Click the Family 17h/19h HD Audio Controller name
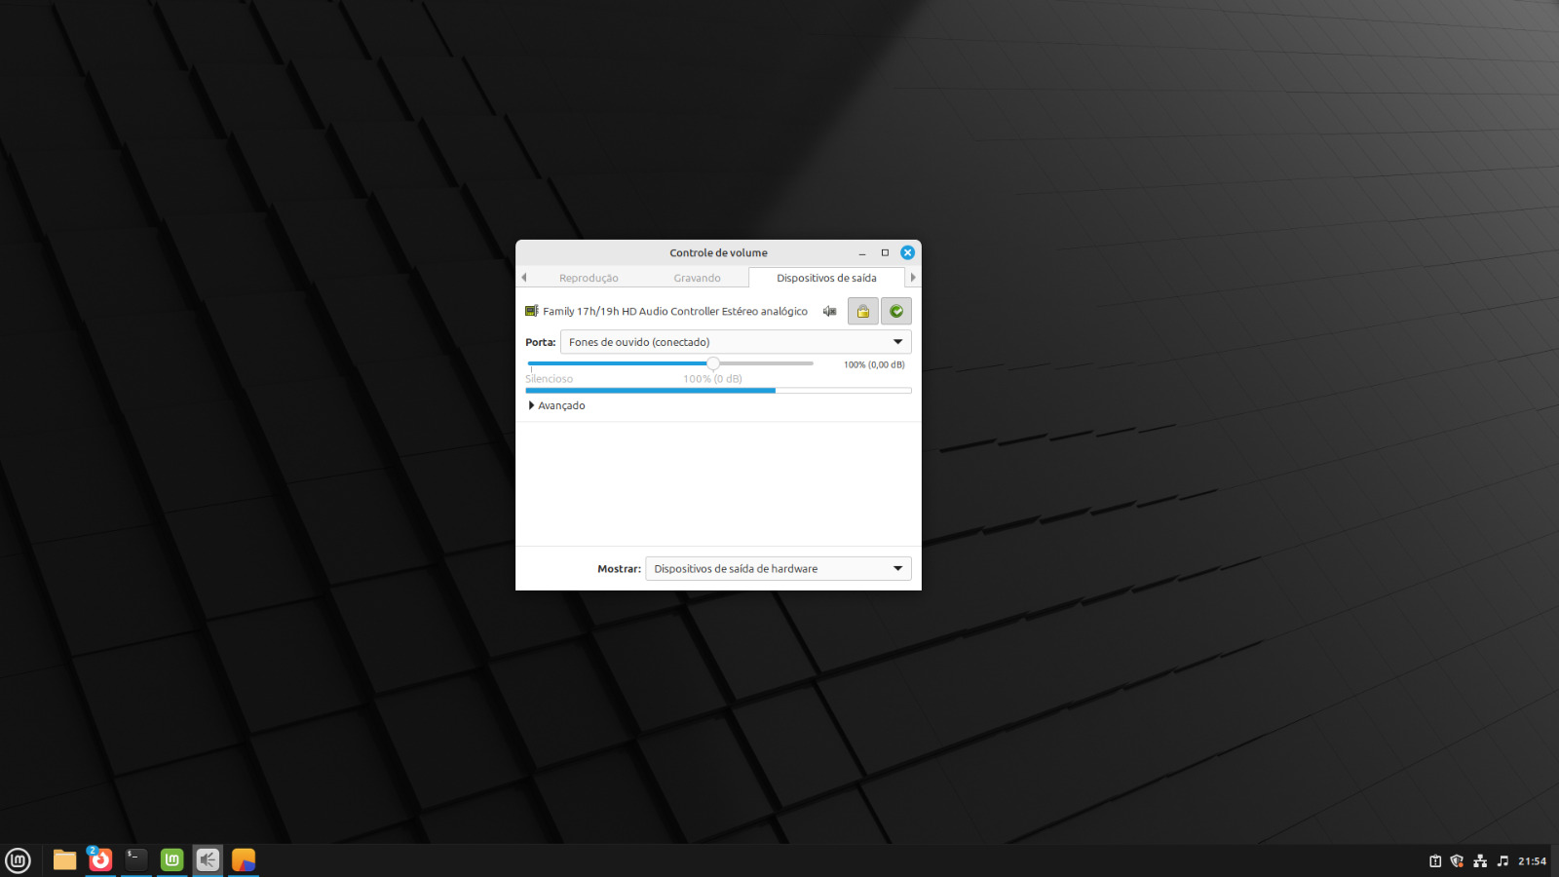Image resolution: width=1559 pixels, height=877 pixels. [x=675, y=311]
